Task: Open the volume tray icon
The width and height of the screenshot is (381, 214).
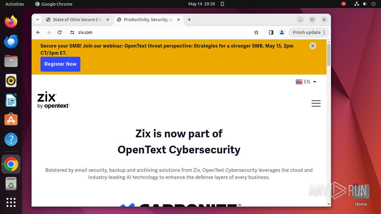Action: tap(365, 4)
